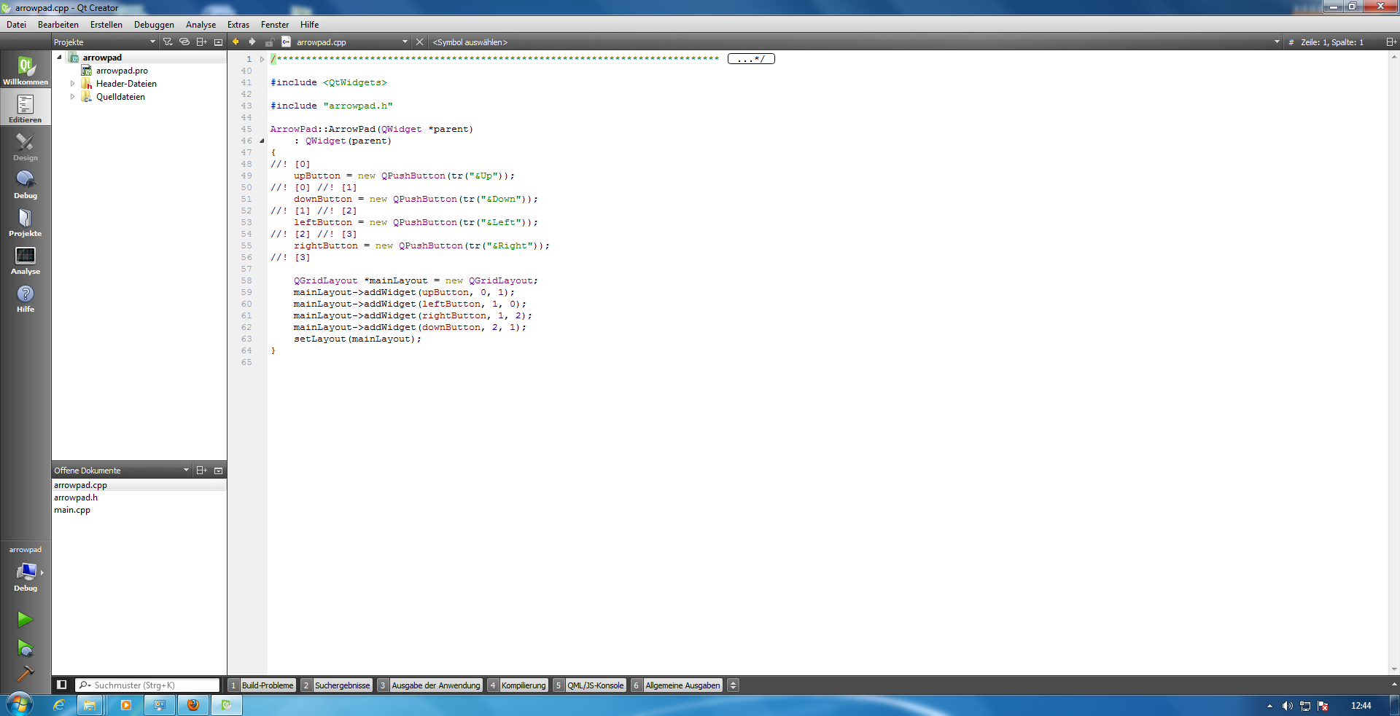Expand the Quelldateien folder
The image size is (1400, 716).
coord(72,97)
